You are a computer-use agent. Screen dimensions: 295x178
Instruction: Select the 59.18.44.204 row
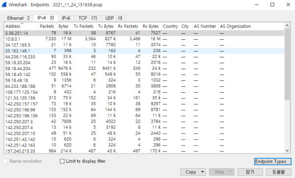144,69
